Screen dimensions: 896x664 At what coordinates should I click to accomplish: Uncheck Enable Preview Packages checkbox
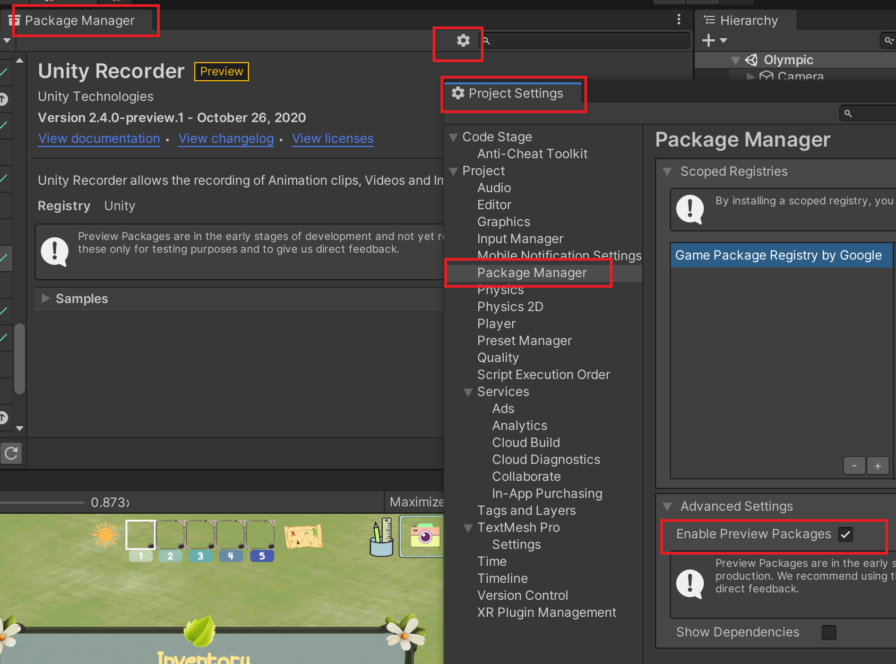coord(846,534)
